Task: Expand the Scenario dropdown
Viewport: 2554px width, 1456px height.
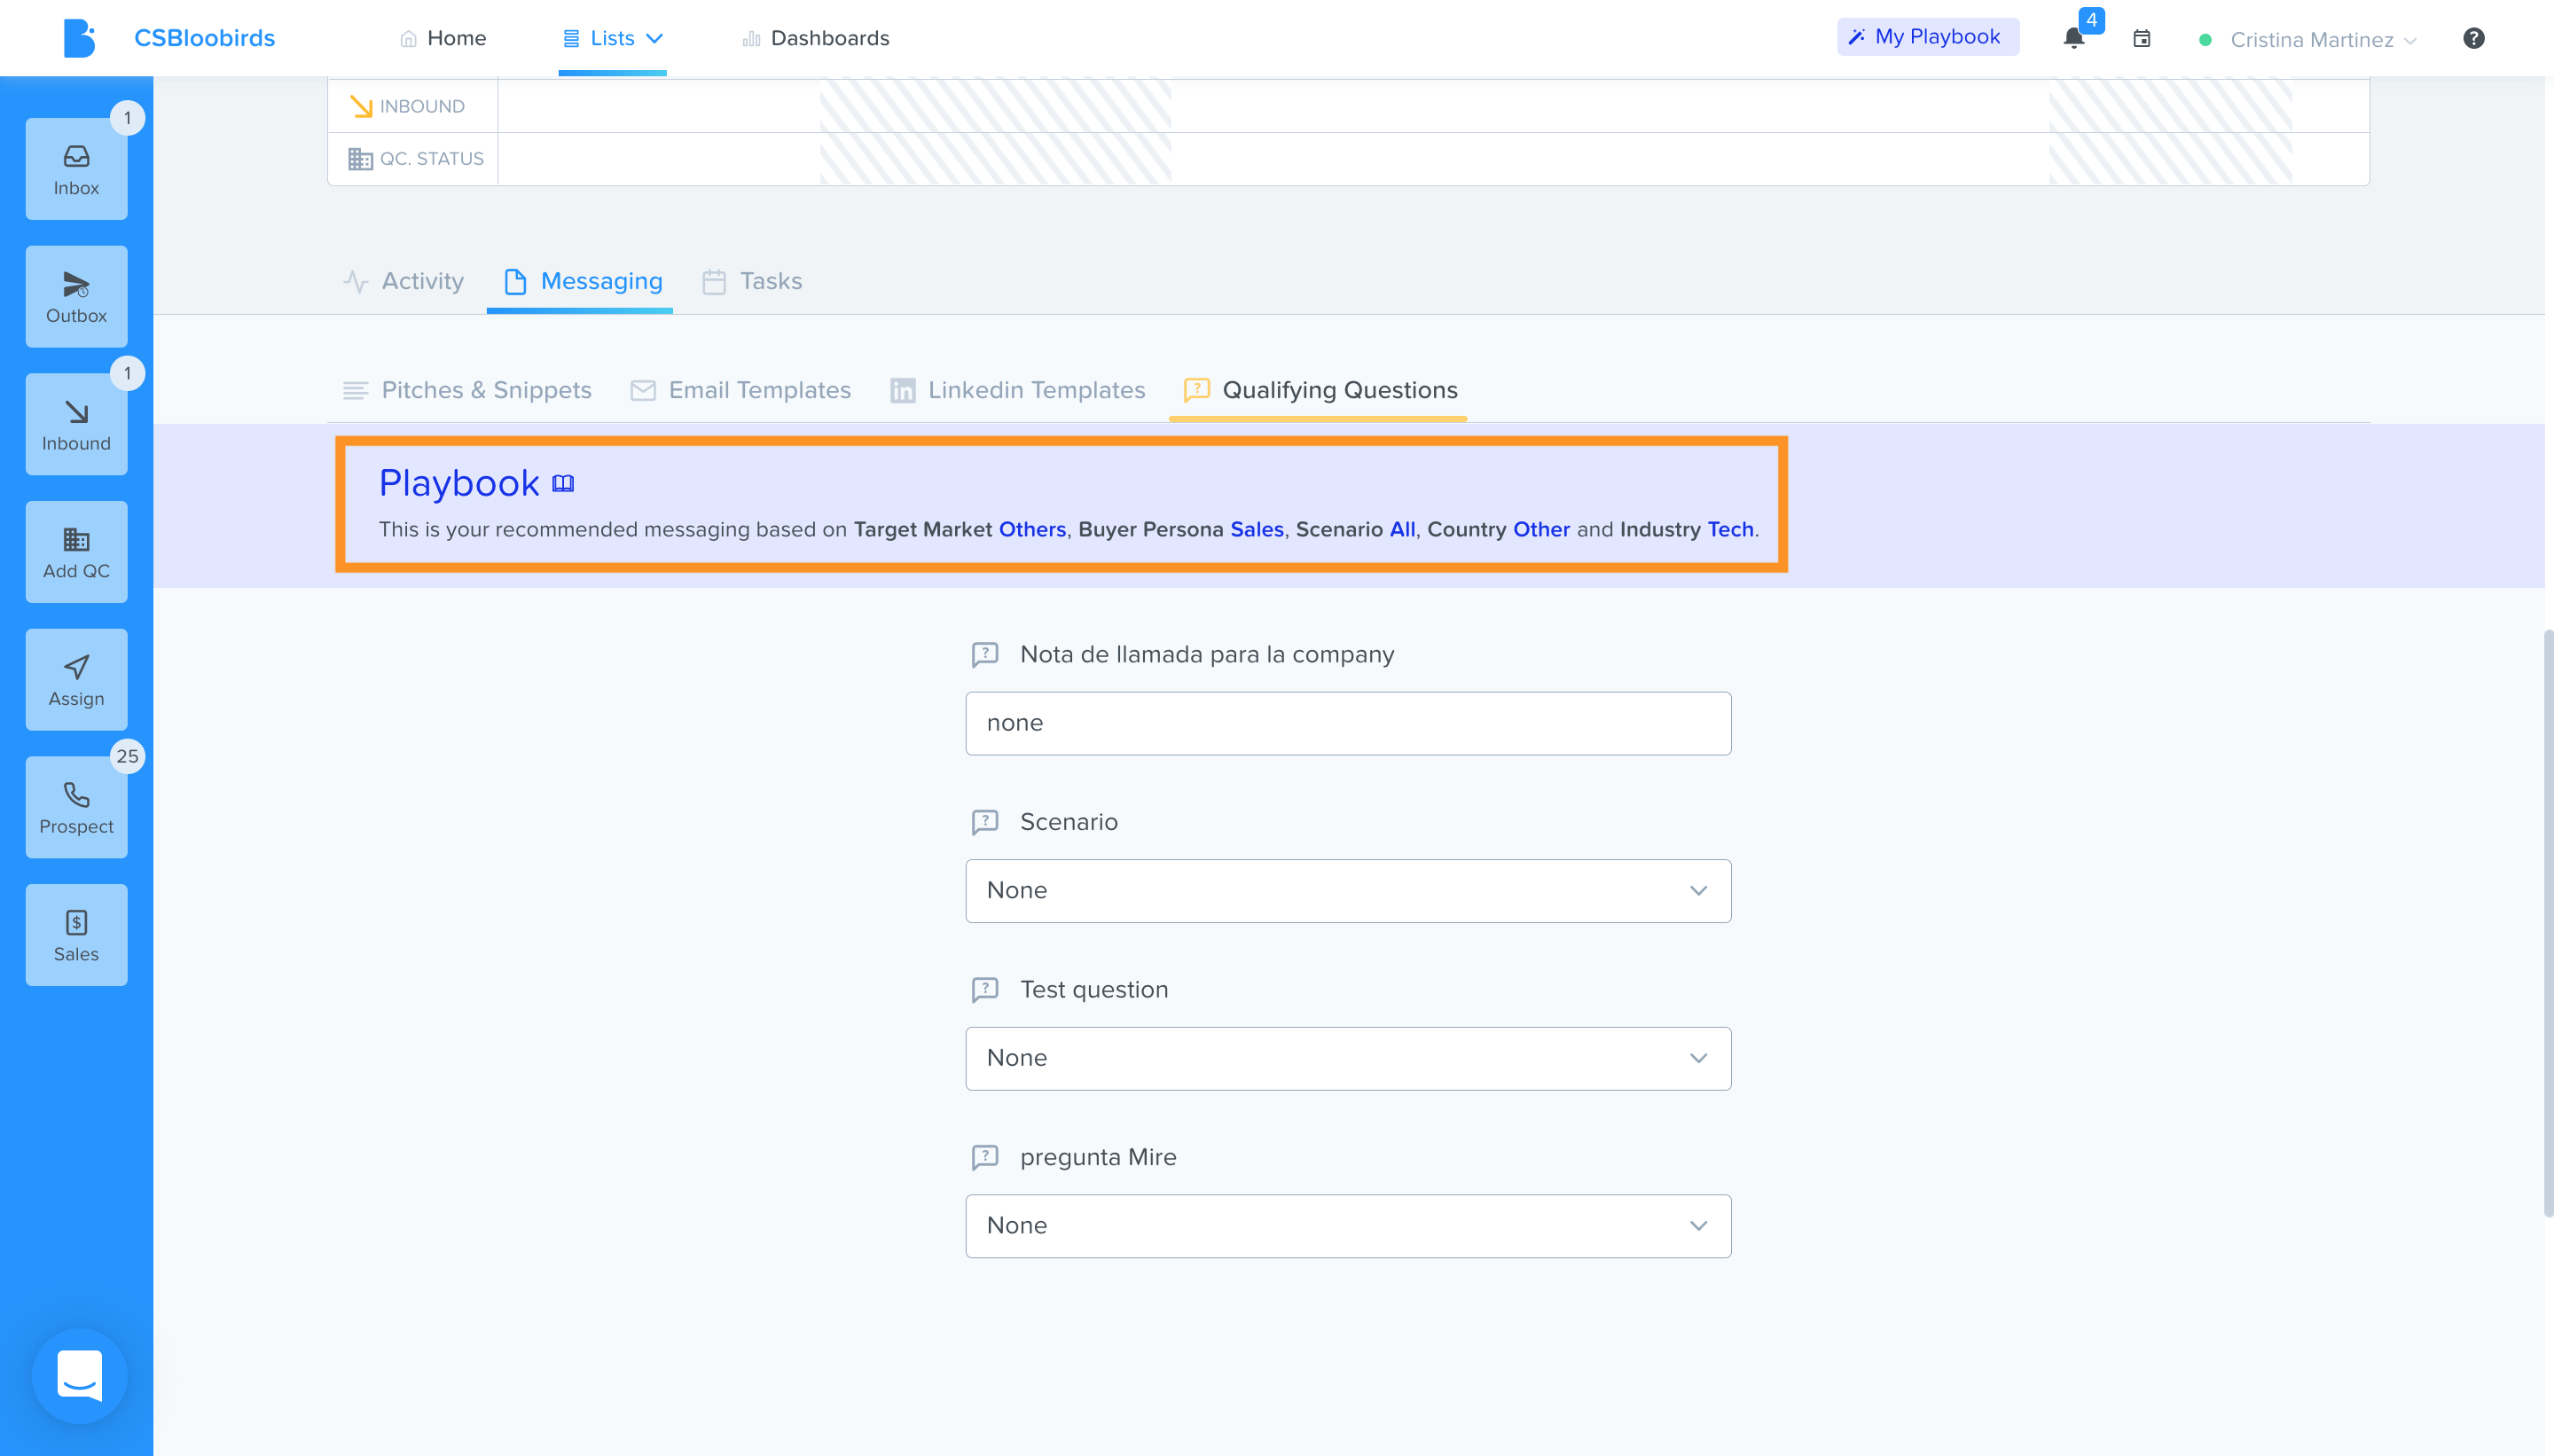Action: pos(1348,891)
